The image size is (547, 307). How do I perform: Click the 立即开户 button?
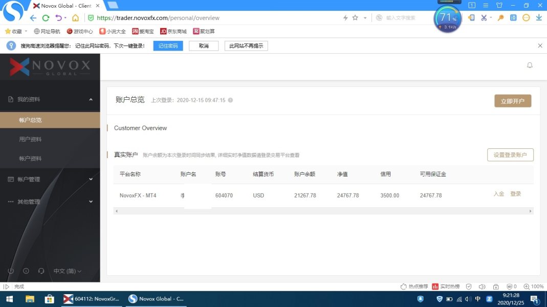click(x=512, y=101)
